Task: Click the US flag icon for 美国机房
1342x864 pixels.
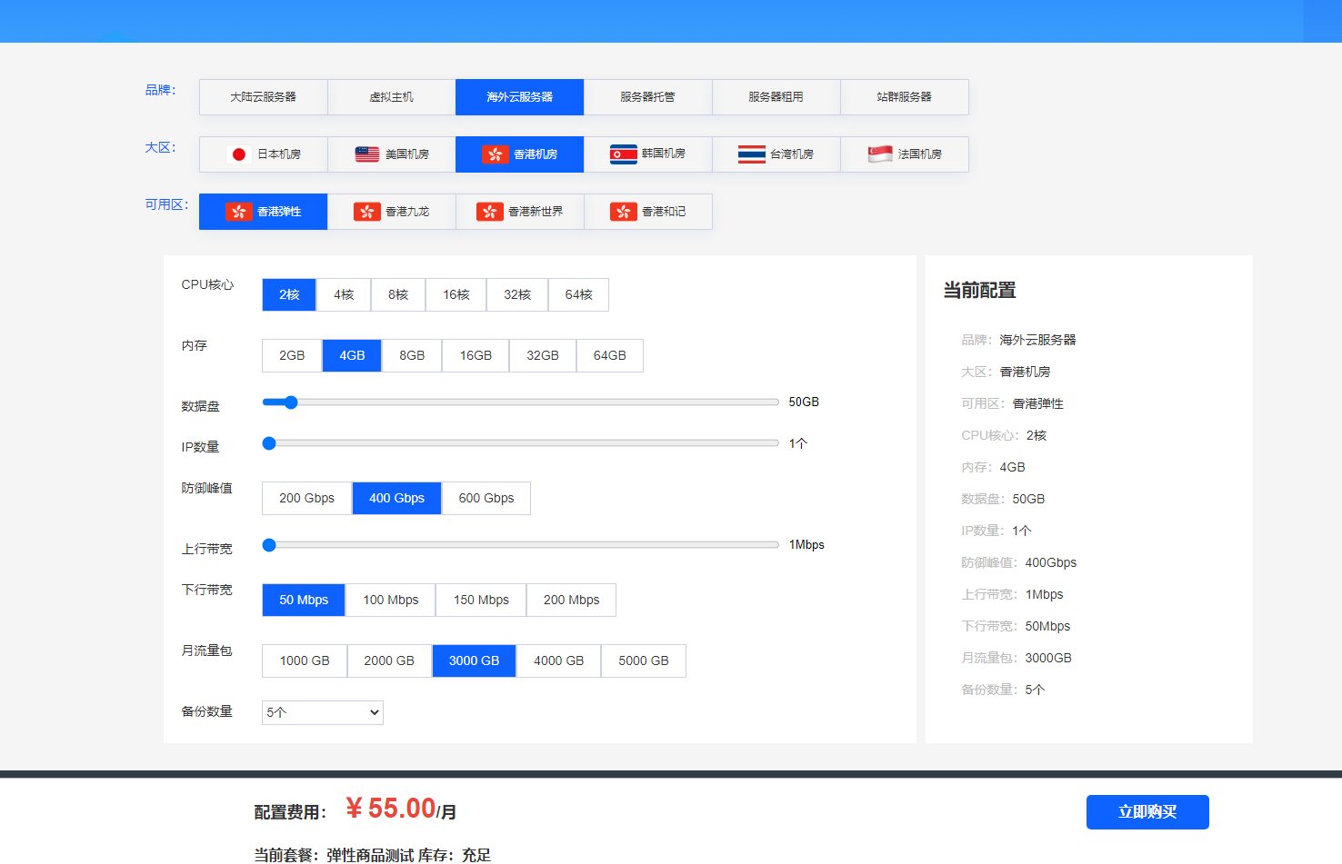Action: (x=367, y=154)
